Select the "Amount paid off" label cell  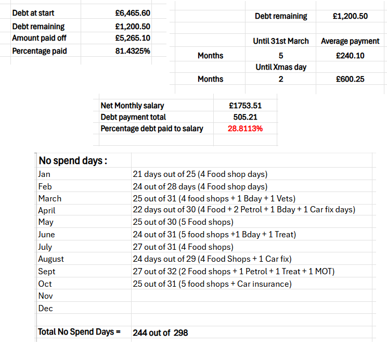tap(39, 38)
